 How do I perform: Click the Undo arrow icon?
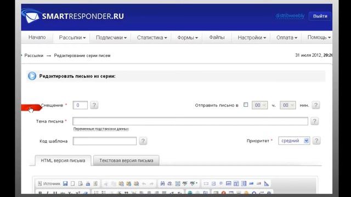coord(144,184)
